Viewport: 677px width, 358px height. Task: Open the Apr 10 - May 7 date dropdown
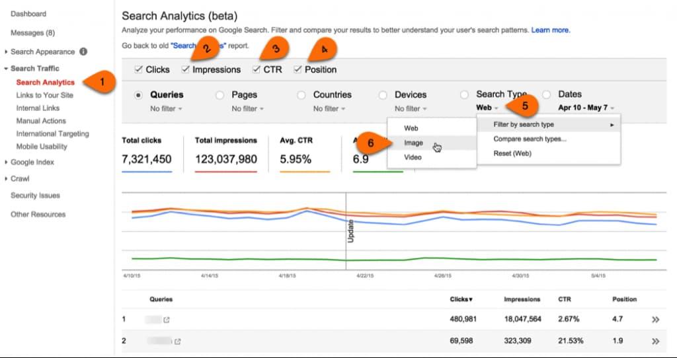point(586,108)
